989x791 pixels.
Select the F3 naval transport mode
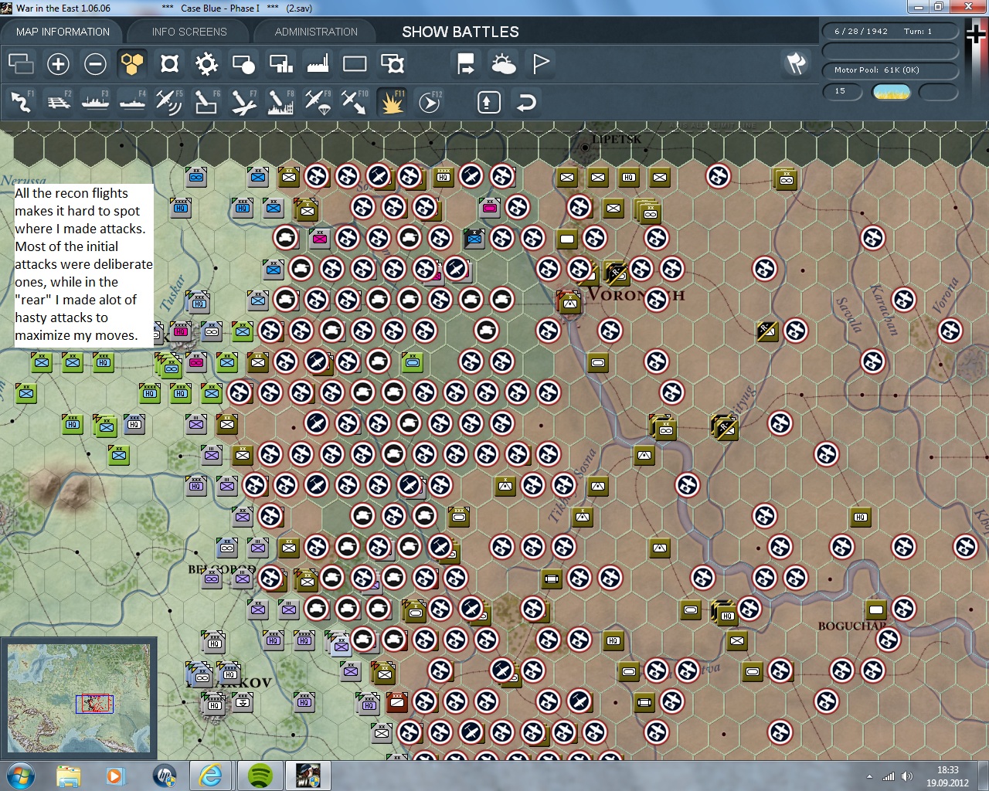pyautogui.click(x=95, y=102)
